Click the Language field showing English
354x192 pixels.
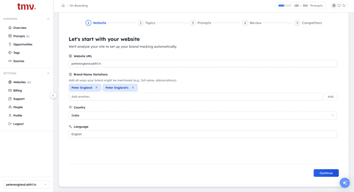tap(203, 134)
